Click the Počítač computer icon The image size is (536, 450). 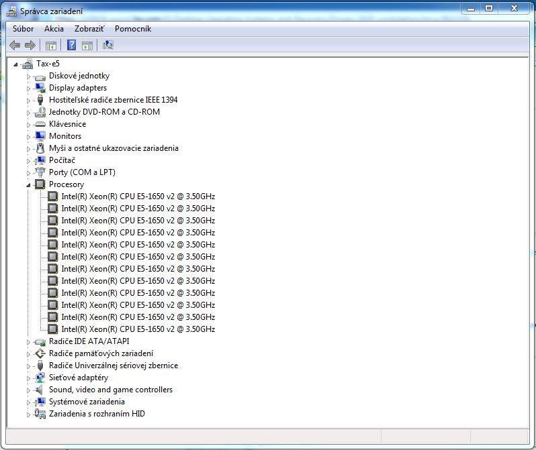pyautogui.click(x=40, y=160)
